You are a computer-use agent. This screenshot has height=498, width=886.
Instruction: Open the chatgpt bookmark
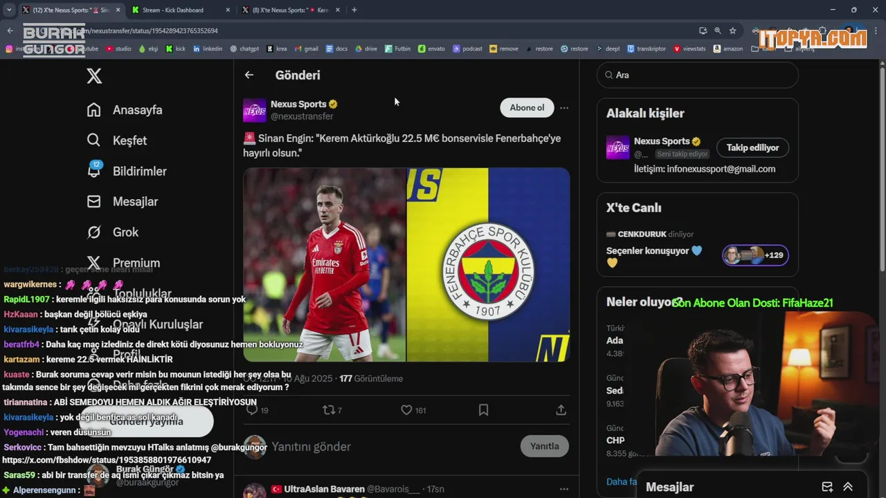[244, 49]
